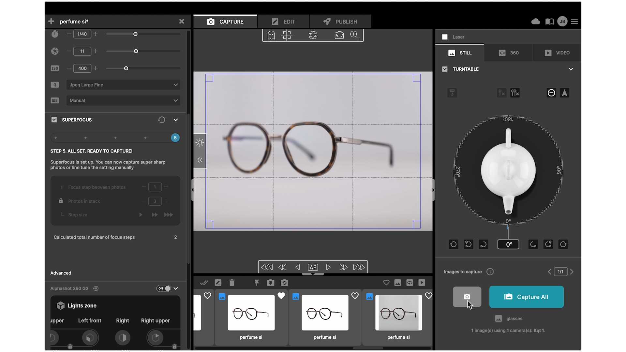Click the cloud icon in top bar
626x352 pixels.
[536, 22]
